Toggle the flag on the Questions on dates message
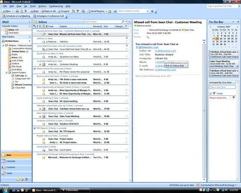Viewport: 241px width, 193px height. [x=127, y=57]
